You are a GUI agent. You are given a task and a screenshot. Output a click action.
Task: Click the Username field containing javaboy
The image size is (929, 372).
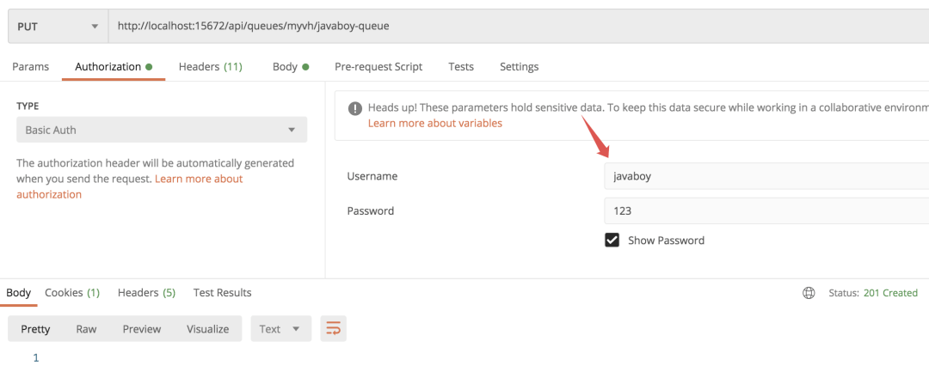coord(766,176)
